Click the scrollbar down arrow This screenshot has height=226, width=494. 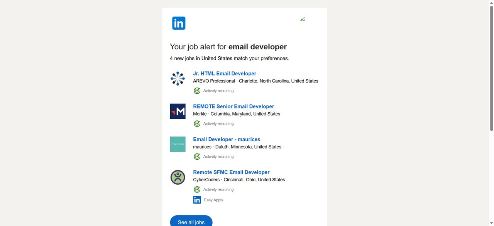pos(491,223)
